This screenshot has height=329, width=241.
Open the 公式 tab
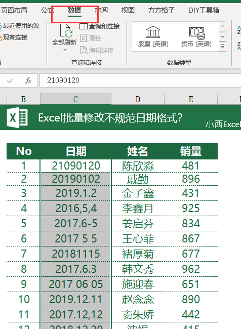point(48,10)
